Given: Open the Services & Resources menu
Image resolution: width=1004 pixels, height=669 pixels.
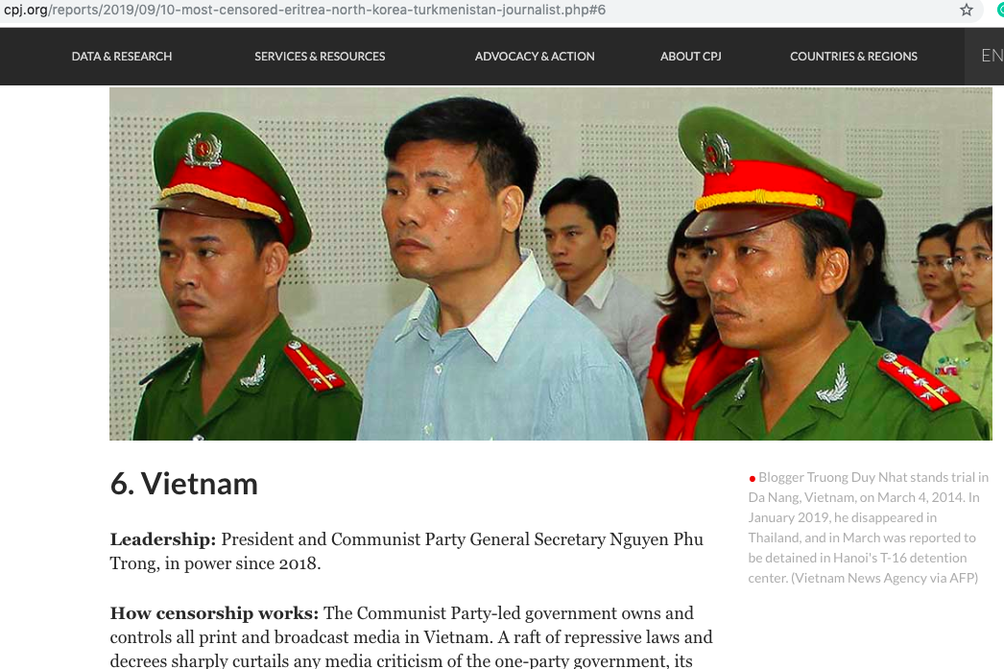Looking at the screenshot, I should [320, 57].
